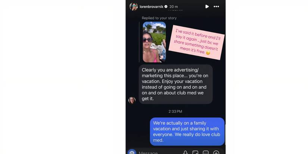Viewport: 308px width, 154px height.
Task: Open the lorenbrovarnik username link
Action: tap(152, 7)
